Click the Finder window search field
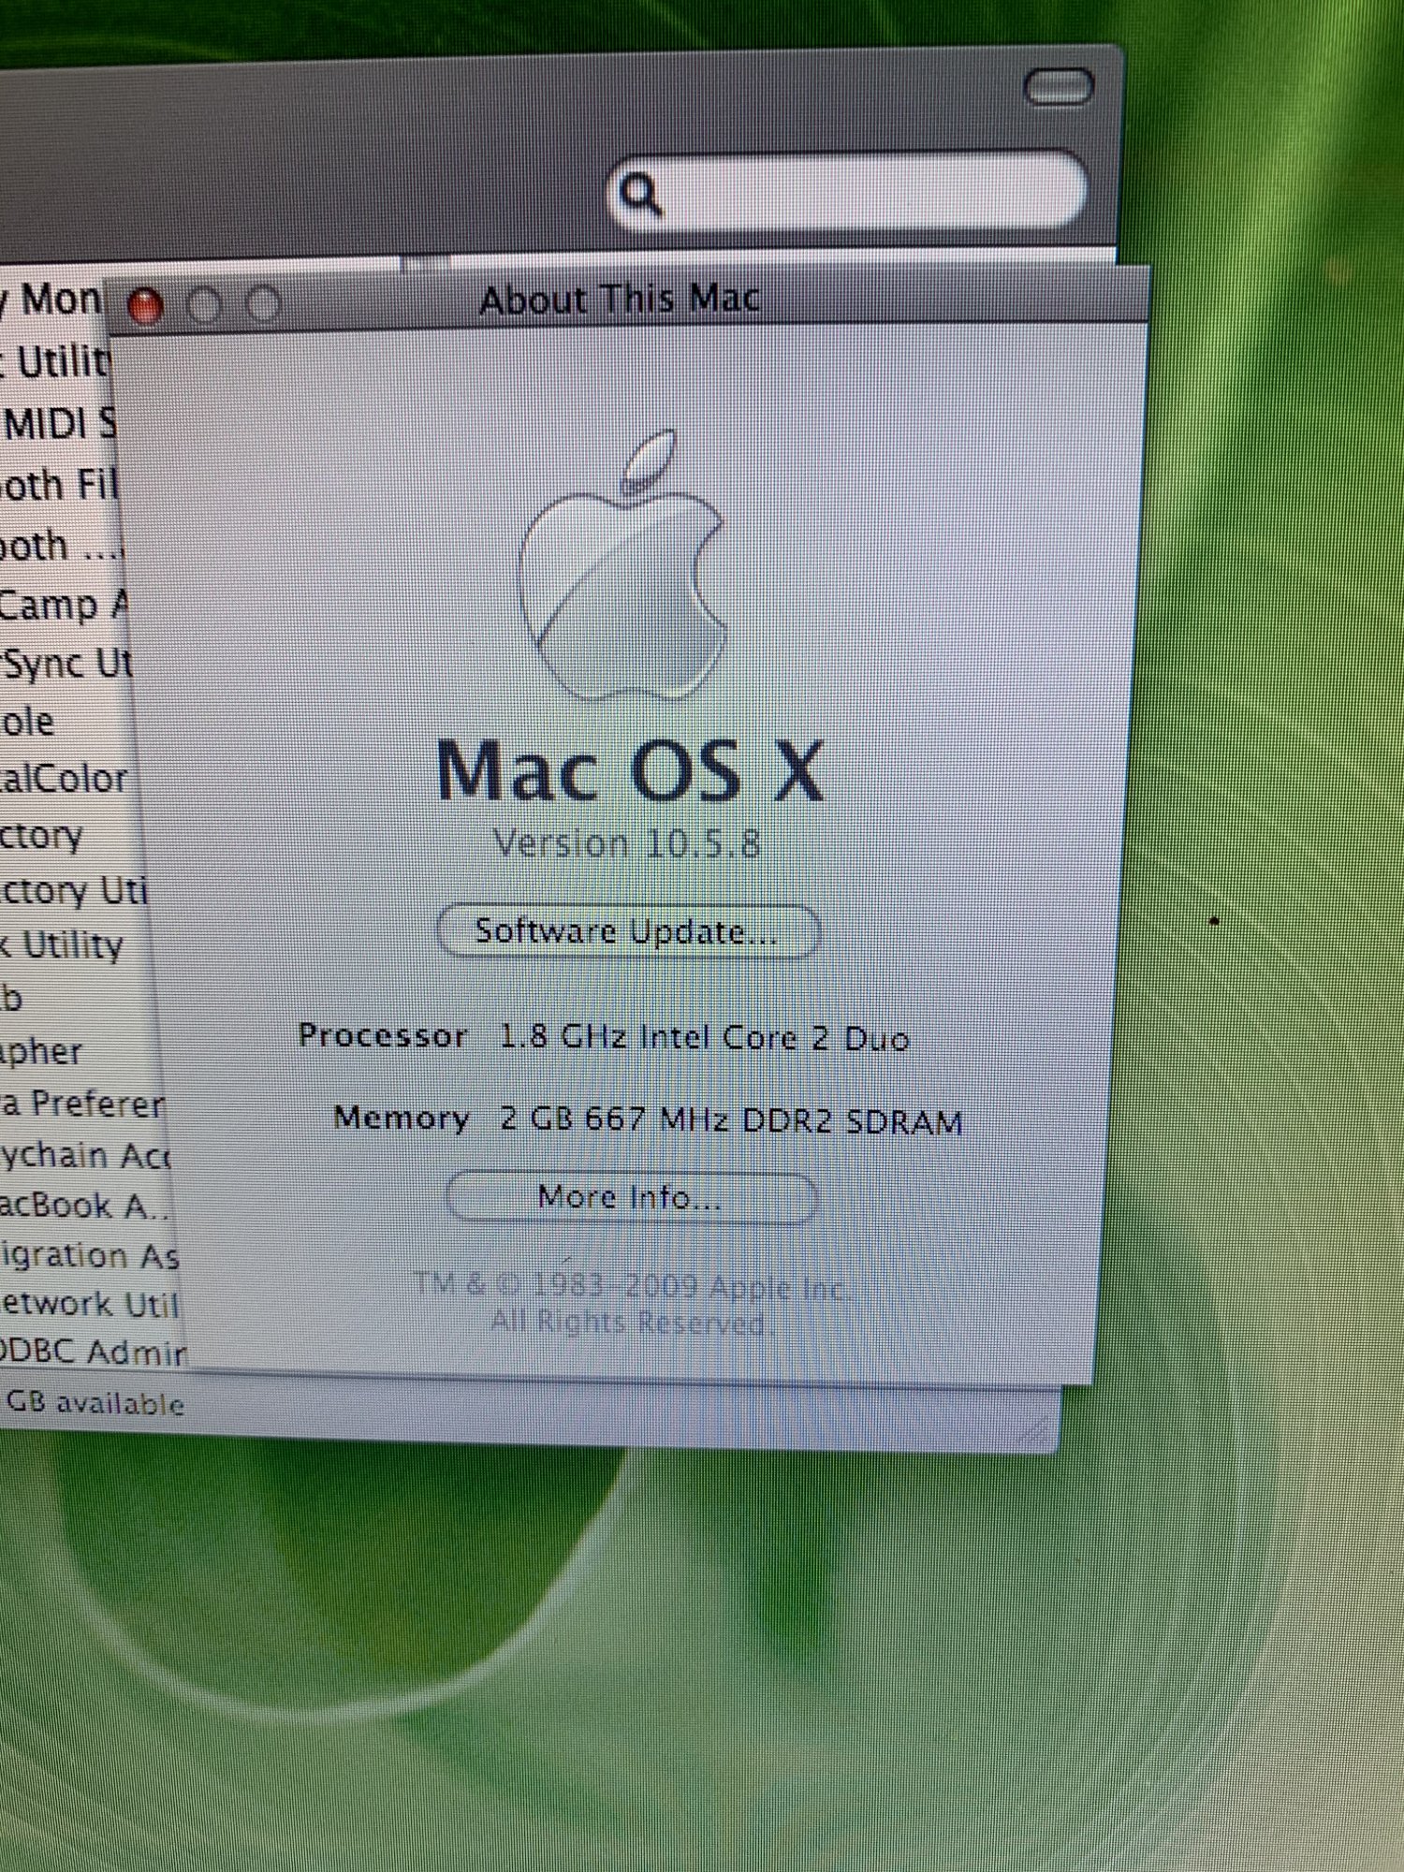This screenshot has height=1872, width=1404. pos(847,191)
